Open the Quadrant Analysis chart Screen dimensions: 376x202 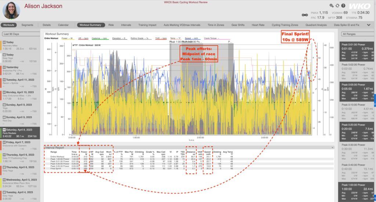(316, 25)
